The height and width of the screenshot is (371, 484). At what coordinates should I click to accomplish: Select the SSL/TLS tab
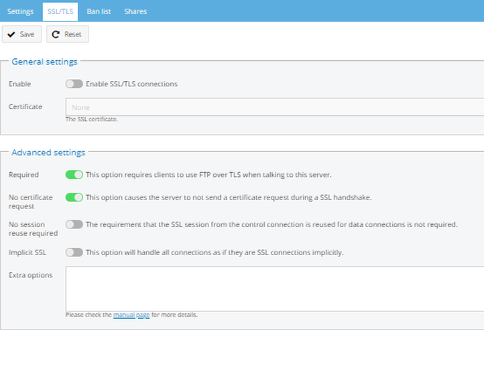pos(60,11)
